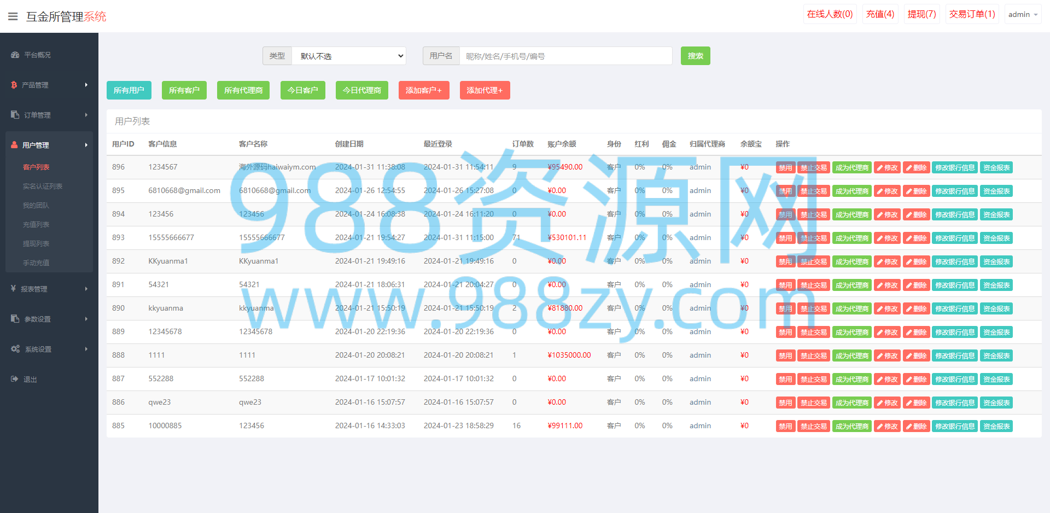
Task: Expand the 参数设置 sidebar submenu arrow
Action: tap(86, 319)
